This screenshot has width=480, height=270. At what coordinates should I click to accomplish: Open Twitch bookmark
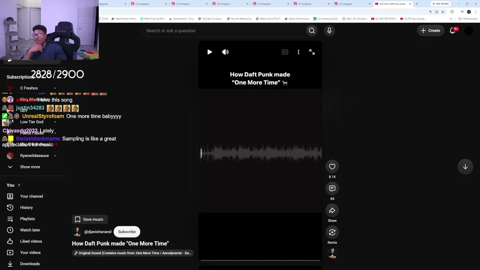point(103,19)
